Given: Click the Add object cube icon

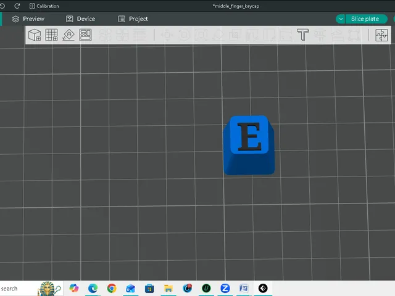Looking at the screenshot, I should pos(35,35).
